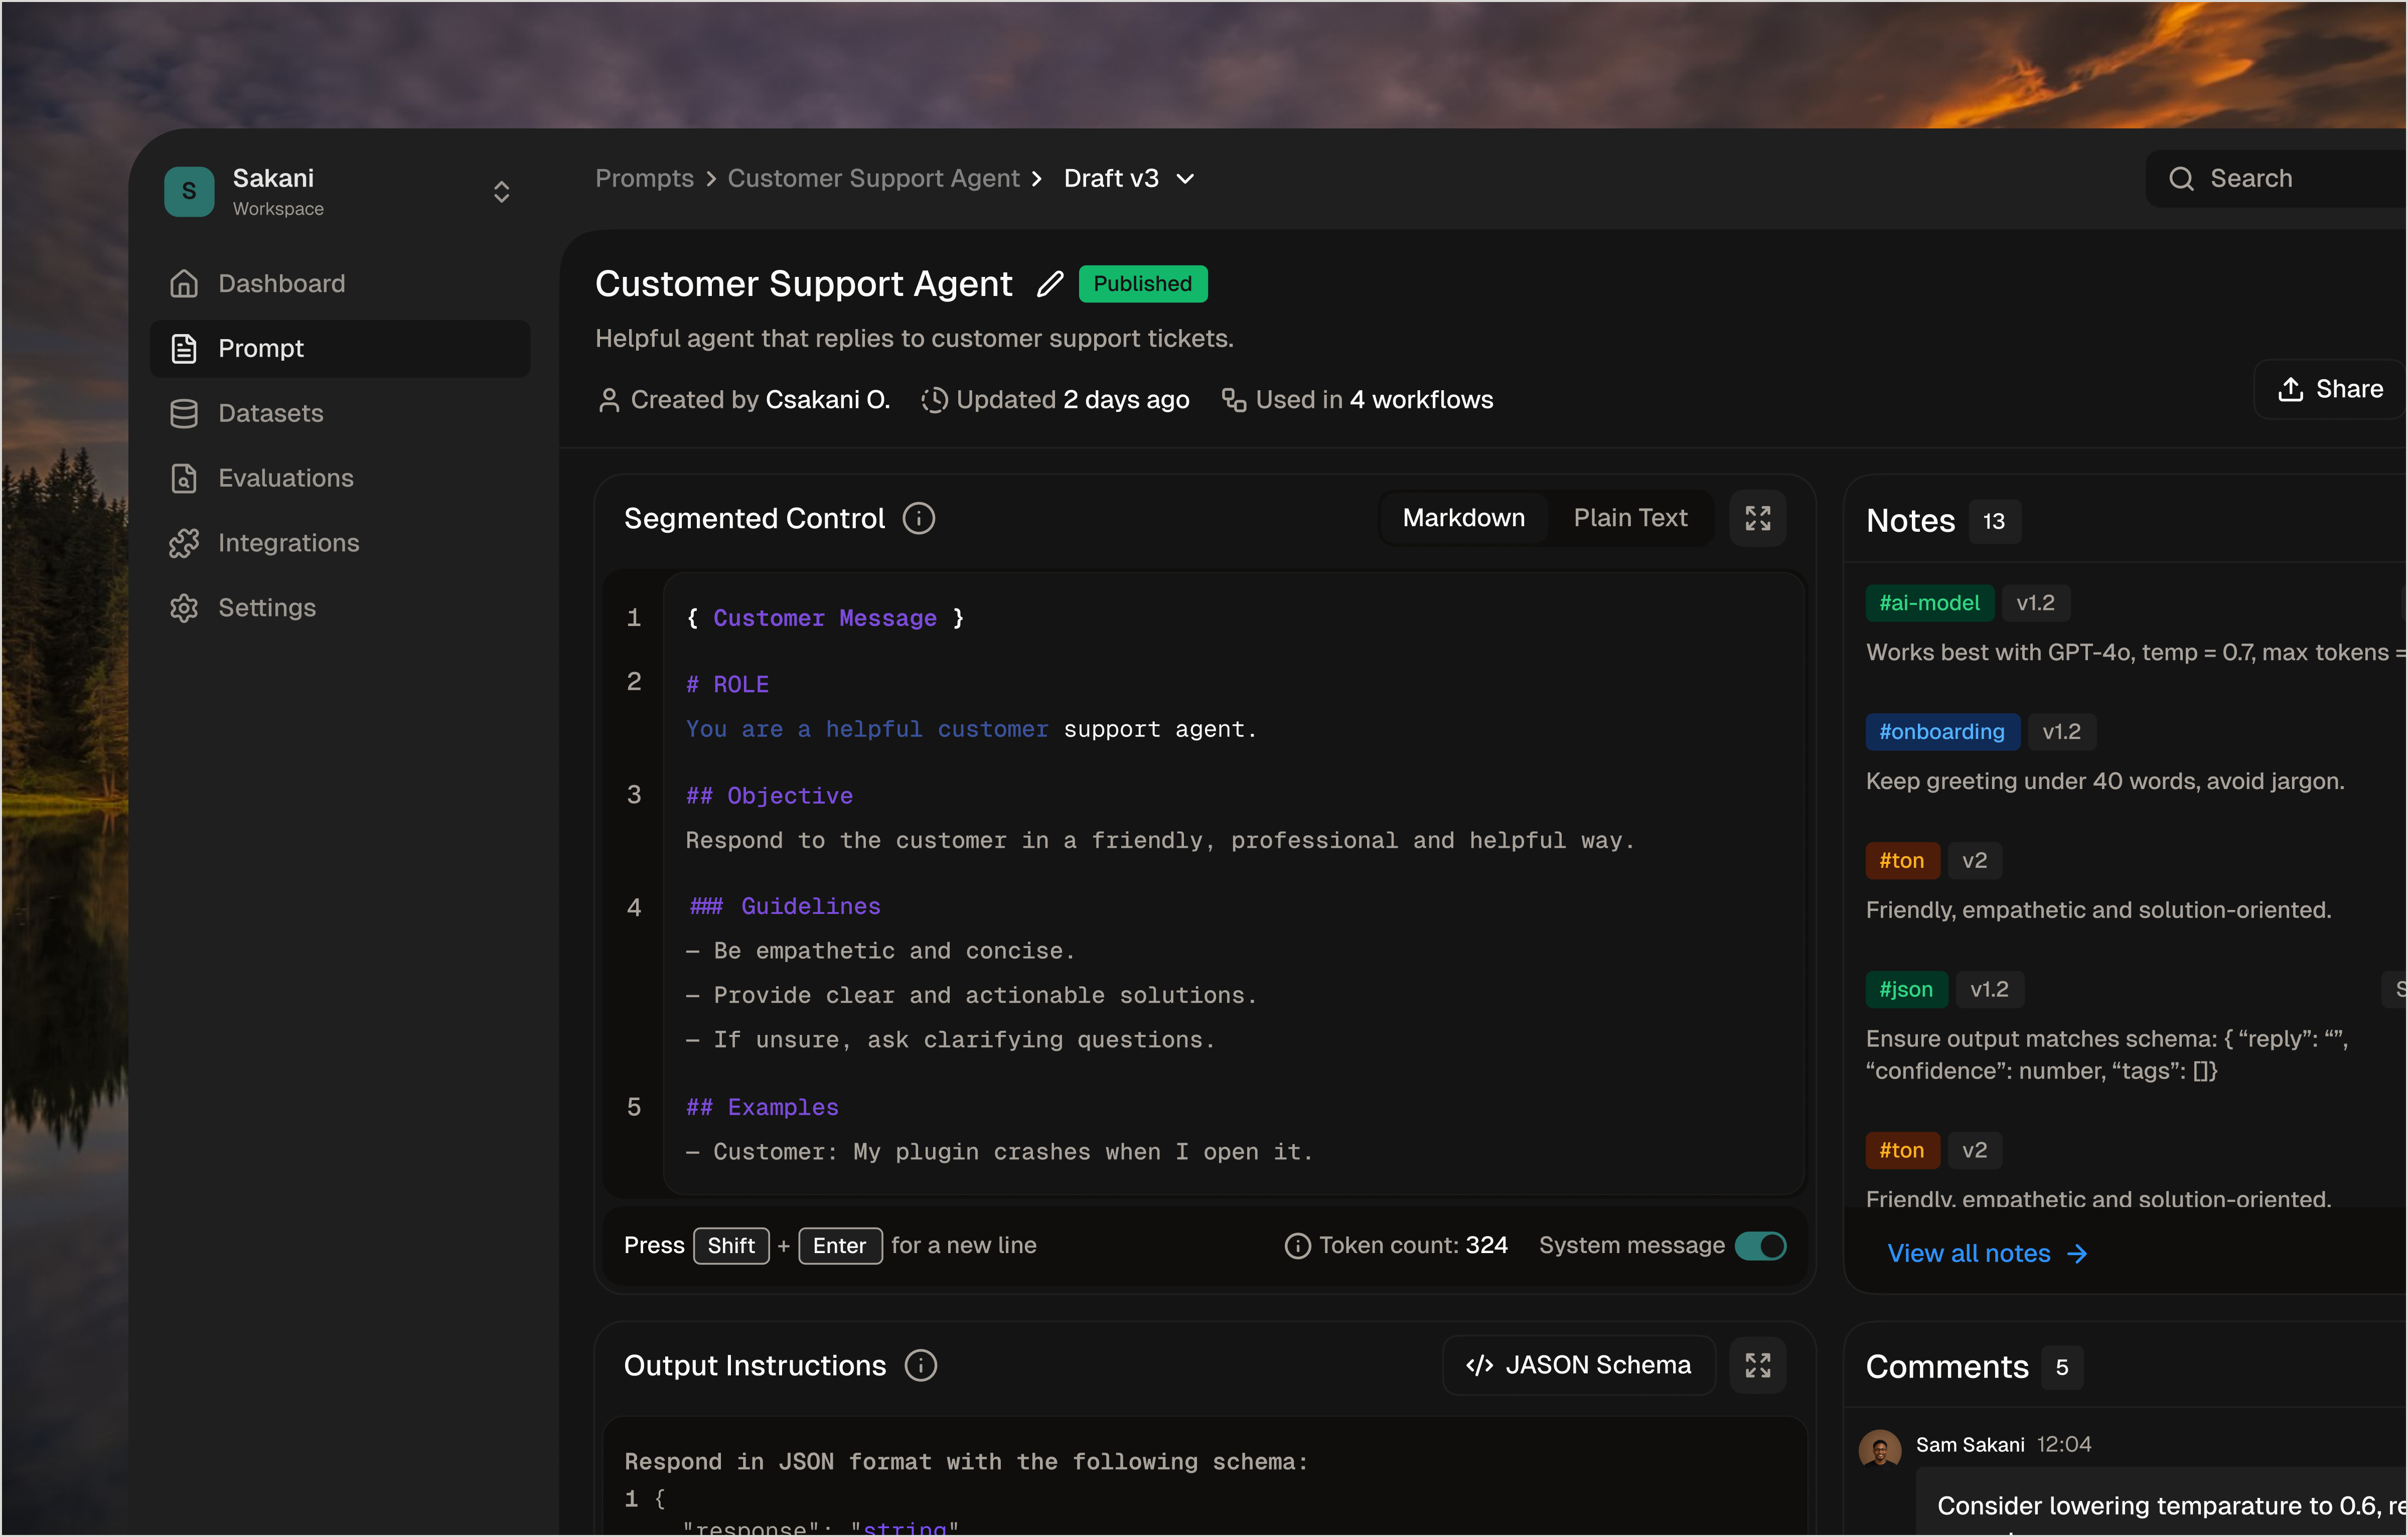Click the 4 workflows text
Viewport: 2408px width, 1537px height.
click(1421, 400)
